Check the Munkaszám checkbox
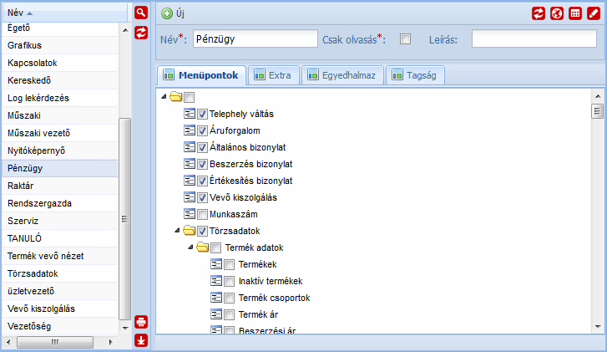This screenshot has width=607, height=352. (x=202, y=214)
